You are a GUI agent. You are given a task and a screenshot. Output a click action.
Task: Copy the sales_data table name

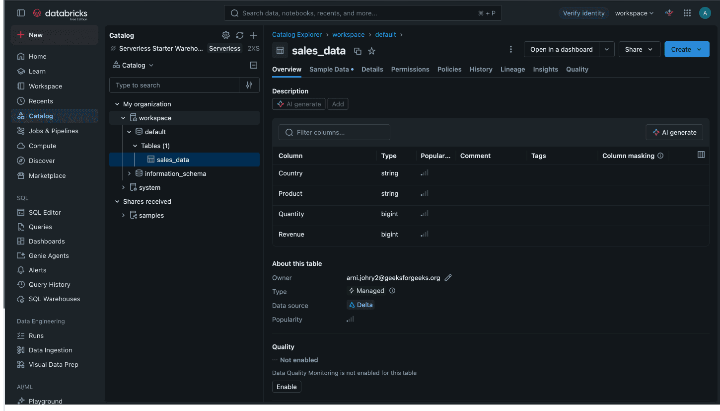(358, 51)
